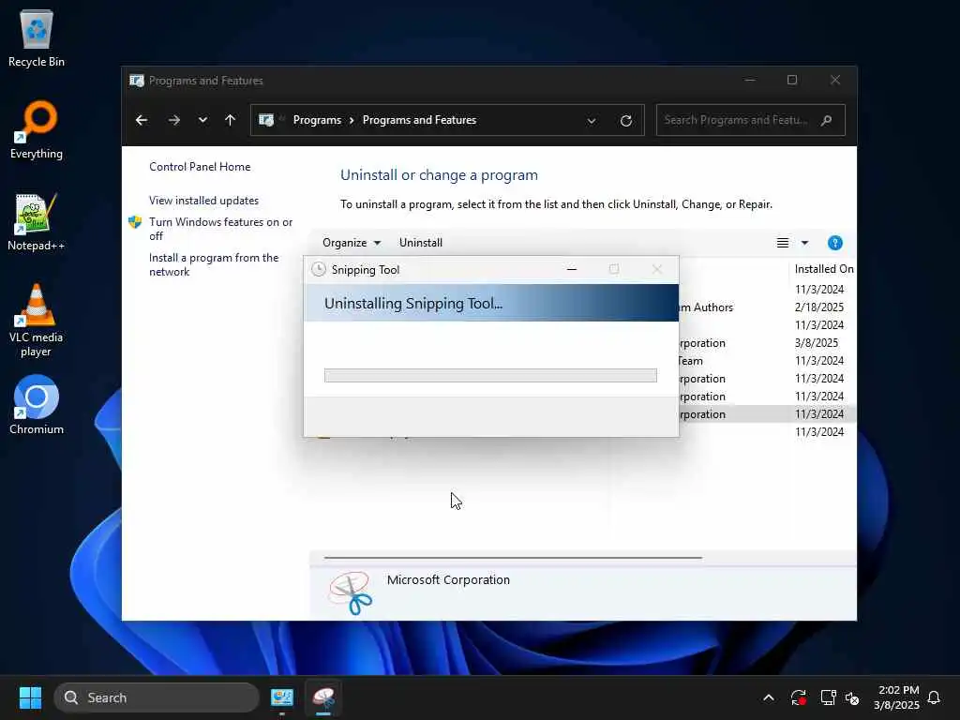
Task: Launch VLC media player shortcut
Action: coord(37,320)
